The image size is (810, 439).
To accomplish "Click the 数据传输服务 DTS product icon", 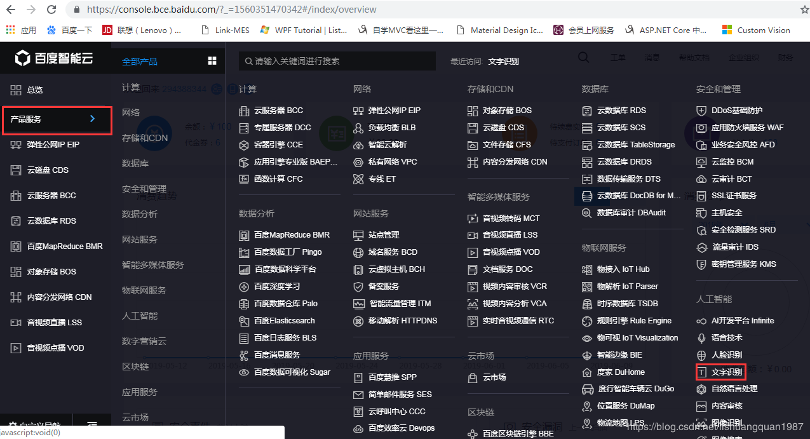I will 587,179.
